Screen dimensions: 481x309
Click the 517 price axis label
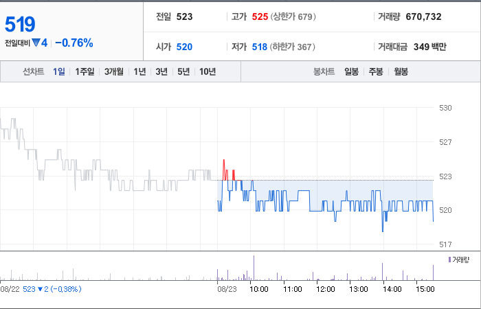click(x=445, y=244)
